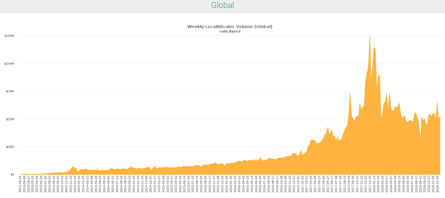Click the highest peak of the volume chart

370,37
